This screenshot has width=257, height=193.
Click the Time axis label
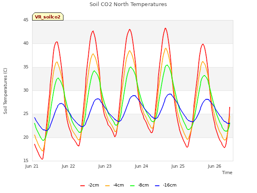227,172
